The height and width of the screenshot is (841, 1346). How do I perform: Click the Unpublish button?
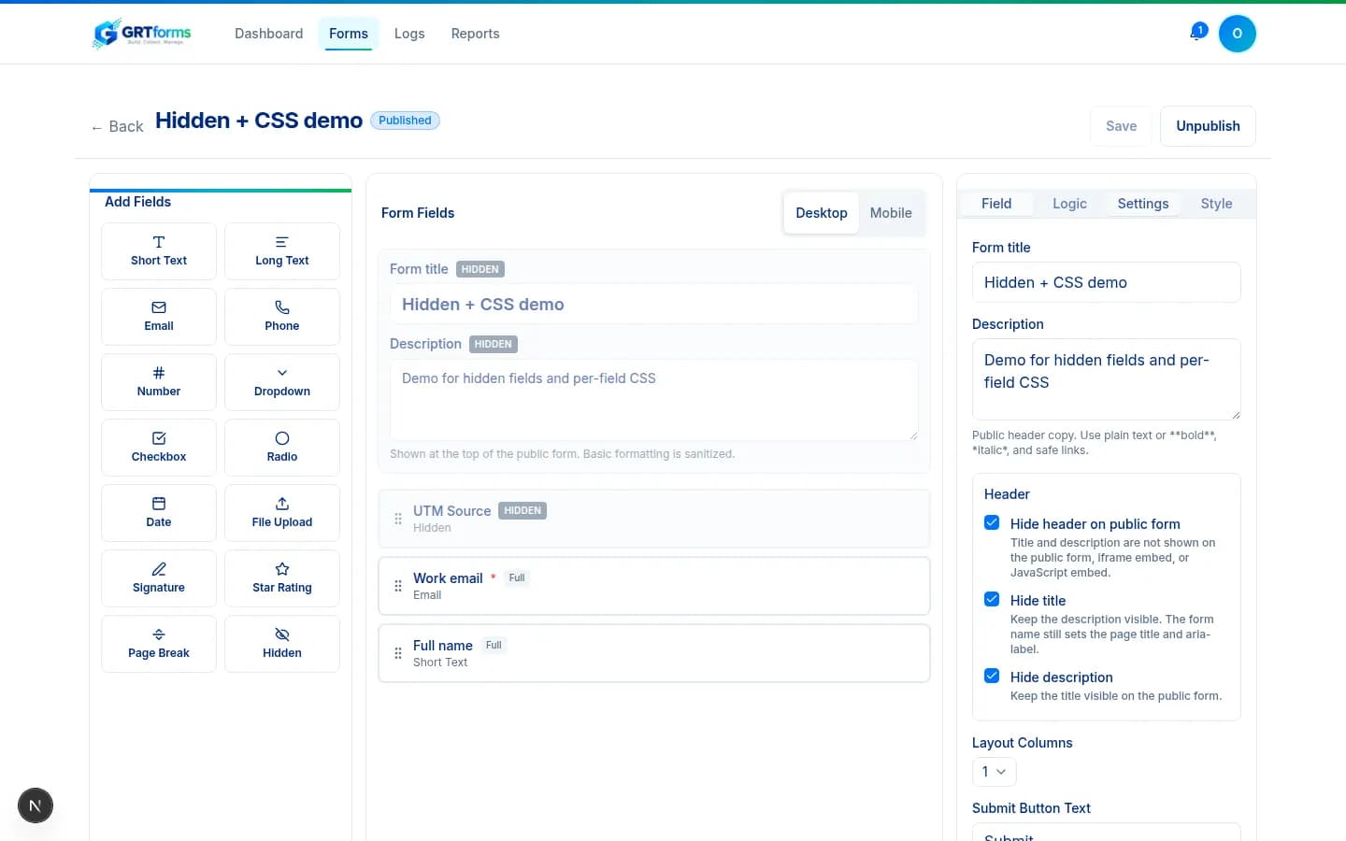tap(1208, 126)
